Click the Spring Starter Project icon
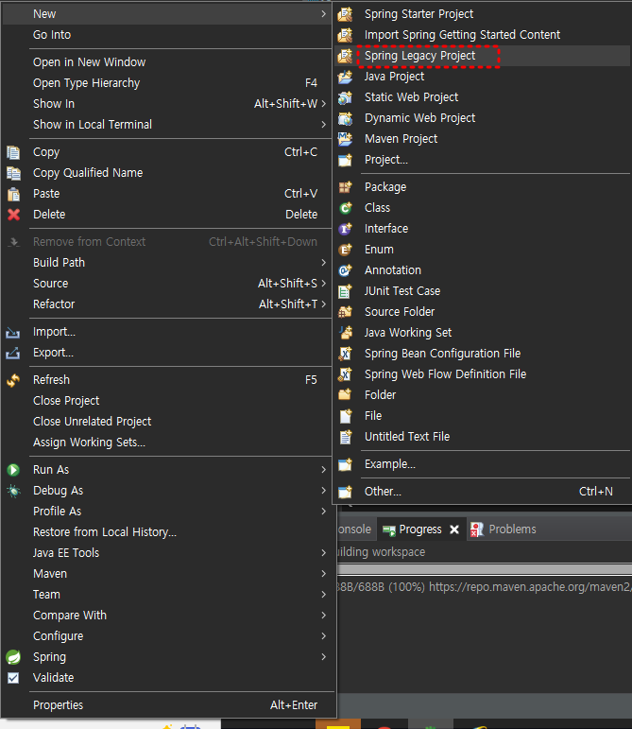 pos(345,14)
